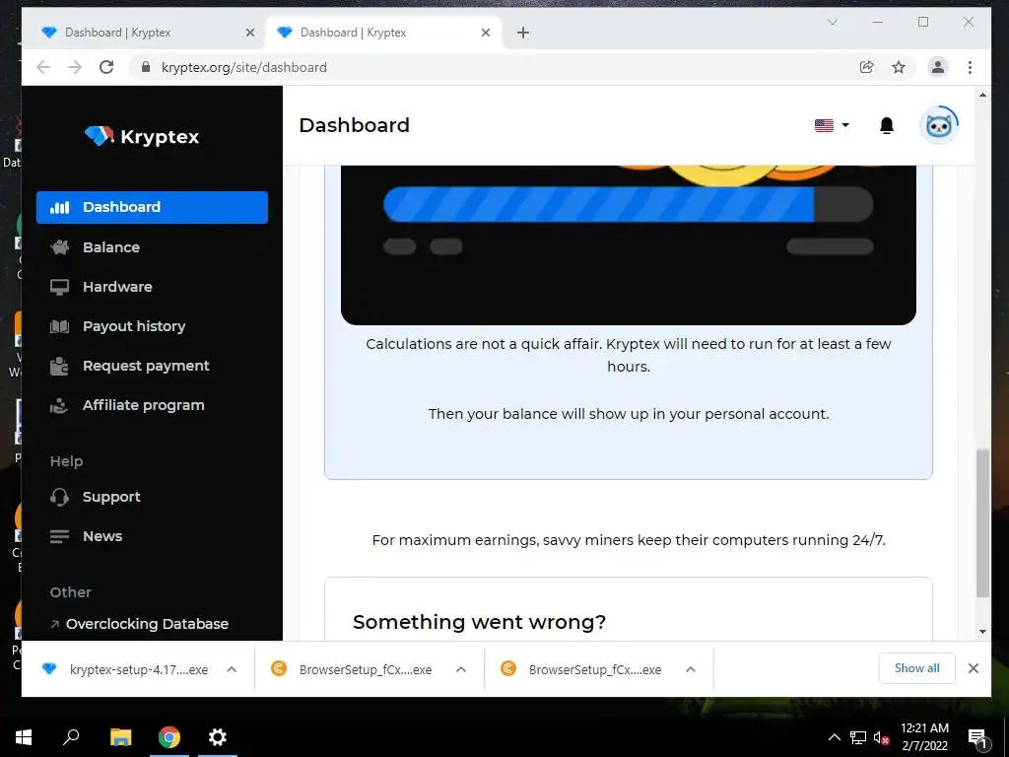This screenshot has height=757, width=1009.
Task: Close the downloads bar
Action: coord(974,668)
